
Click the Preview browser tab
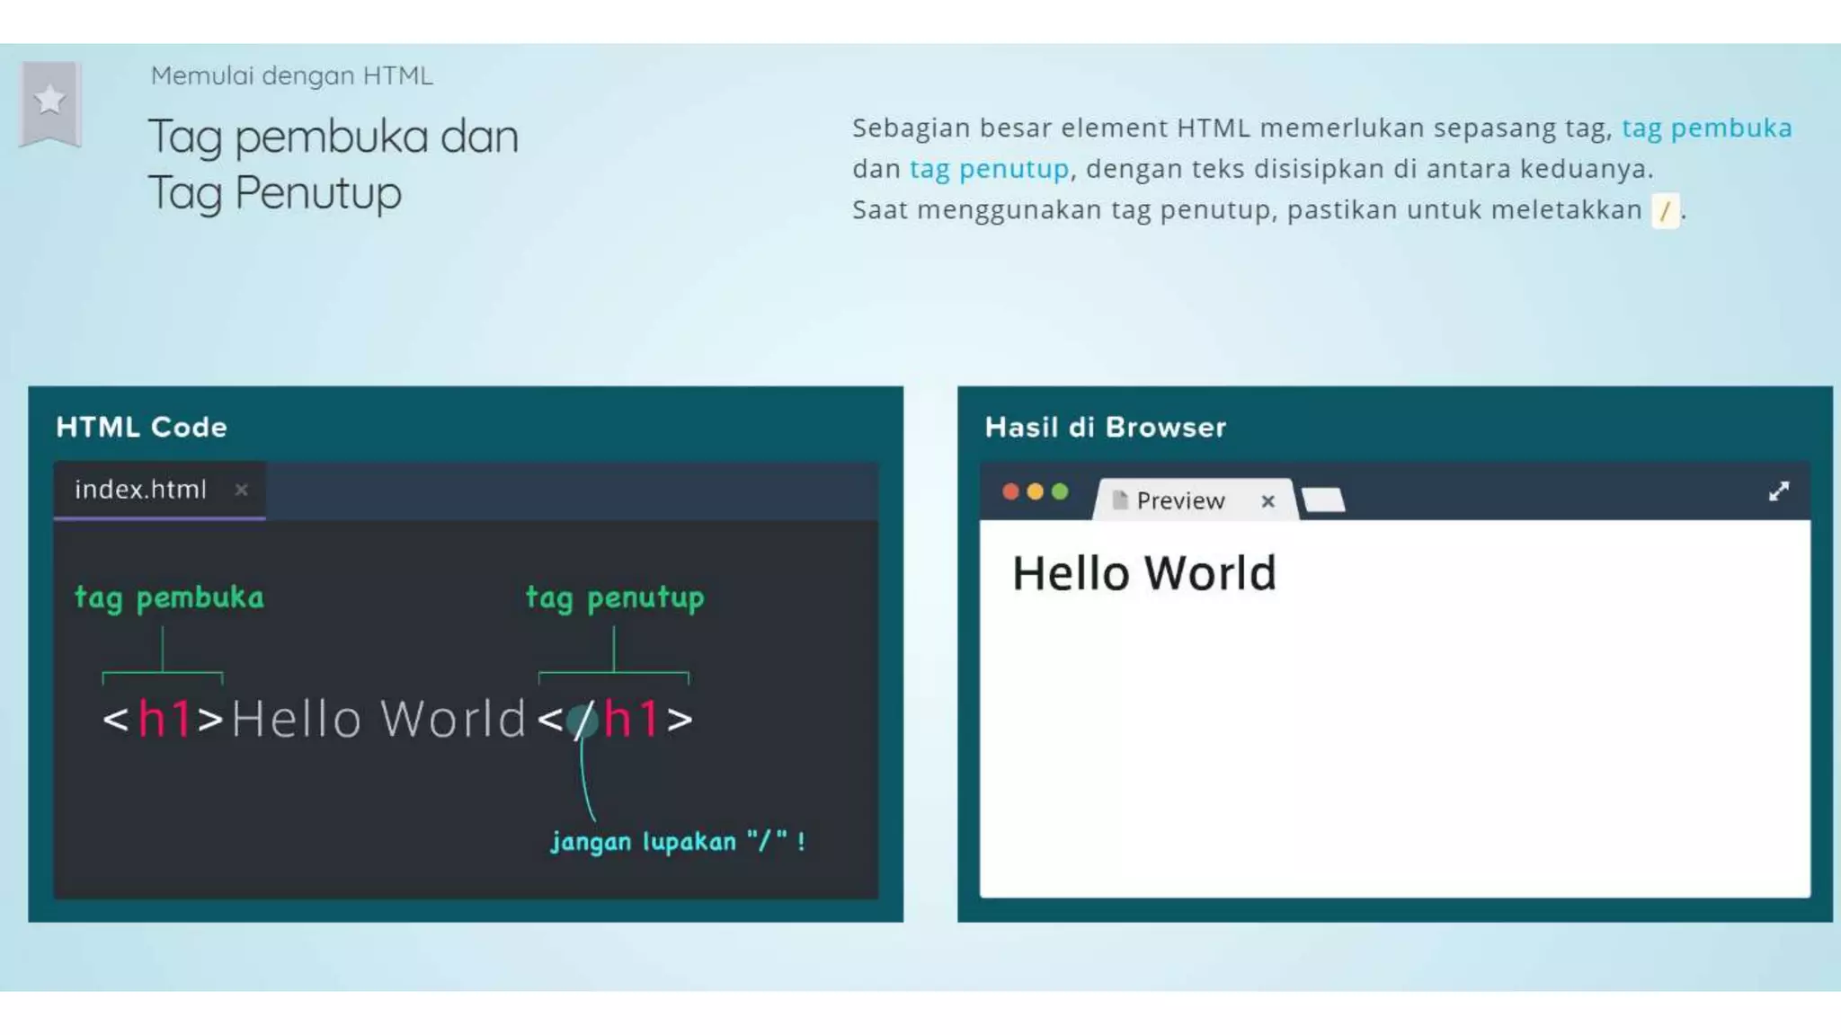[x=1179, y=500]
